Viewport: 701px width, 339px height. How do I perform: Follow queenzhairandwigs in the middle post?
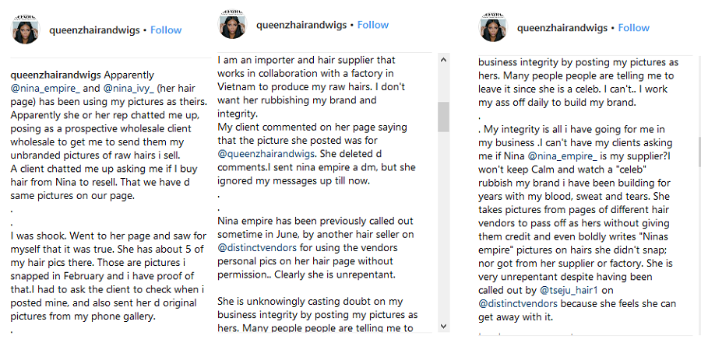(x=373, y=25)
